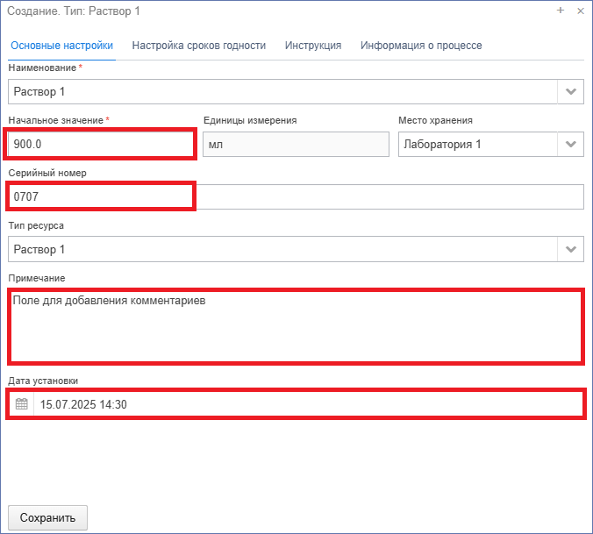The image size is (593, 534).
Task: Switch to Настройка сроков годности tab
Action: pos(199,46)
